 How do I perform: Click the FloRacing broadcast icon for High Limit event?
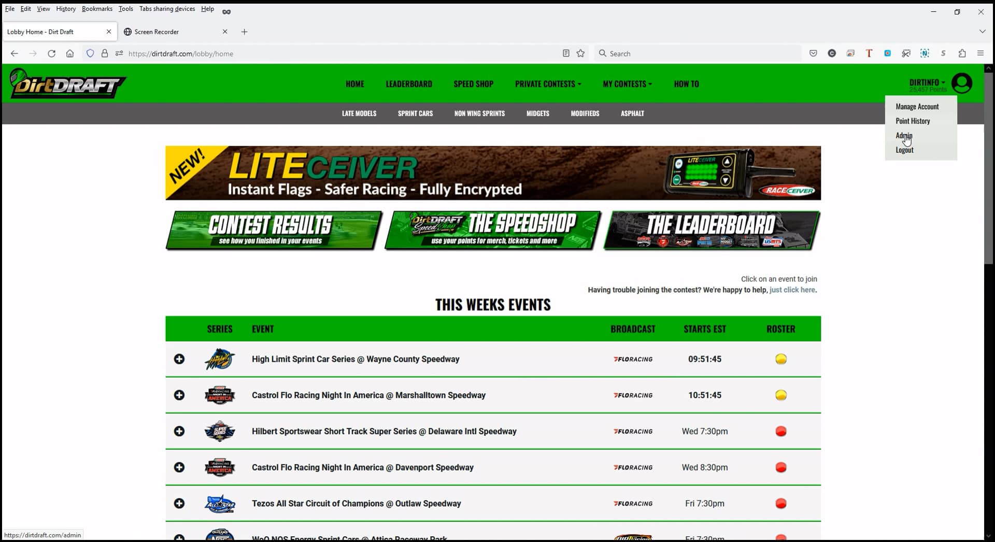[x=632, y=359]
